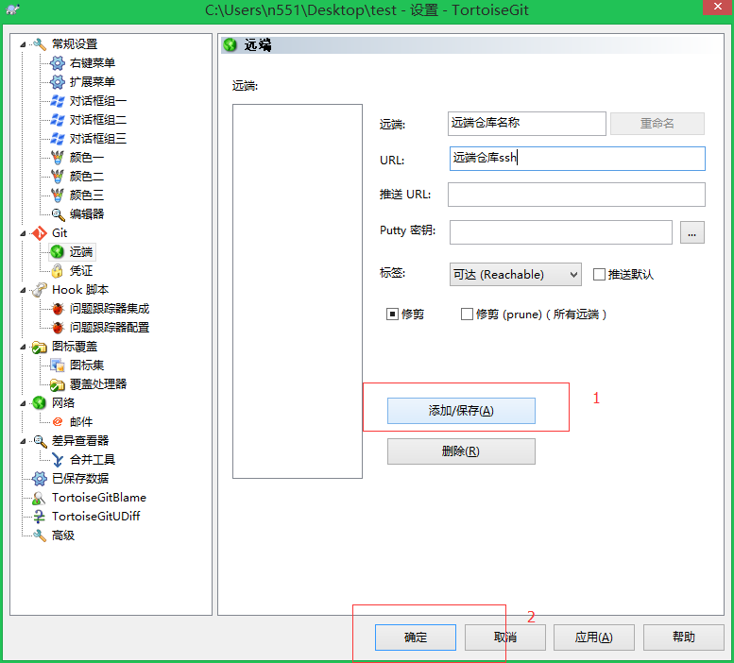This screenshot has height=663, width=734.
Task: Open TortoiseGitBlame via its icon
Action: point(39,498)
